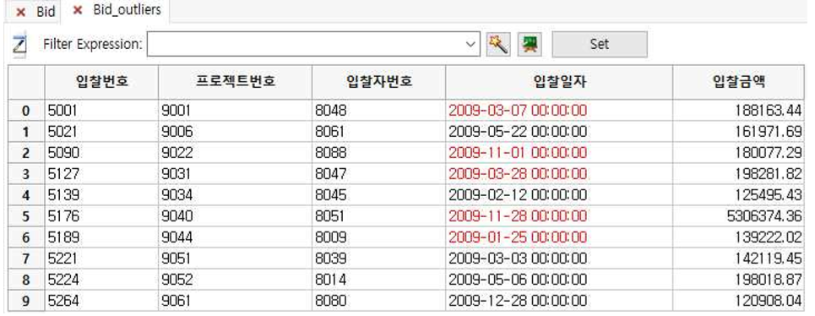The height and width of the screenshot is (316, 815).
Task: Select amount cell 120908.04
Action: pyautogui.click(x=739, y=301)
